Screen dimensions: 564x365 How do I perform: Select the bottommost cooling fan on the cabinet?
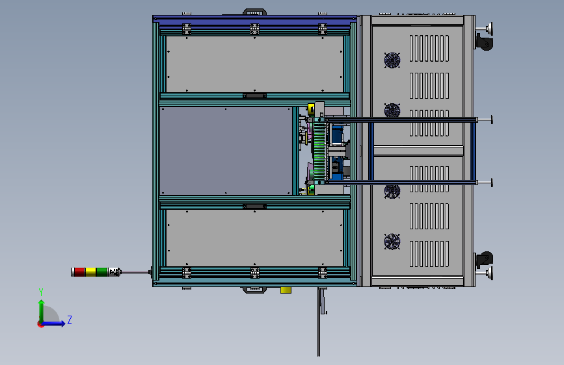(392, 242)
